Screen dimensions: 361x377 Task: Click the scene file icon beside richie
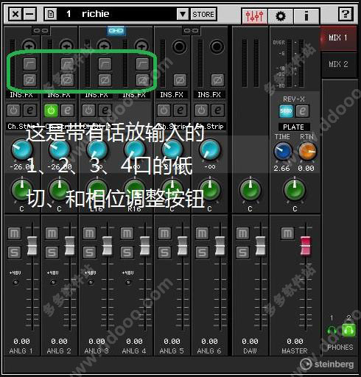pos(51,14)
